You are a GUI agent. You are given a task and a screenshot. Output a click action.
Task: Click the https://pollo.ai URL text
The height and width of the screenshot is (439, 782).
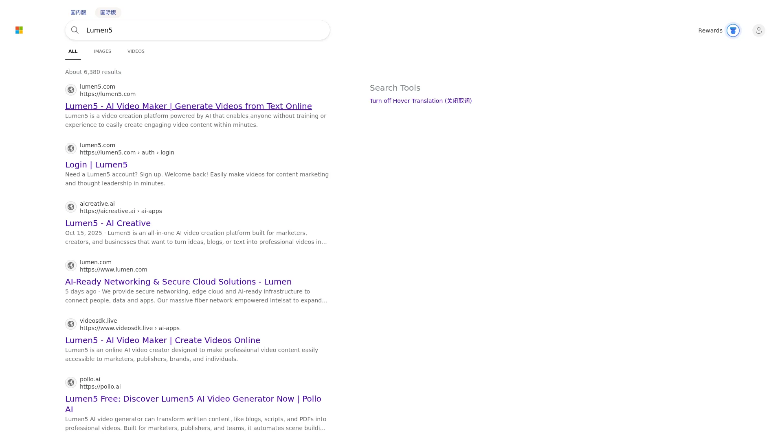[100, 387]
